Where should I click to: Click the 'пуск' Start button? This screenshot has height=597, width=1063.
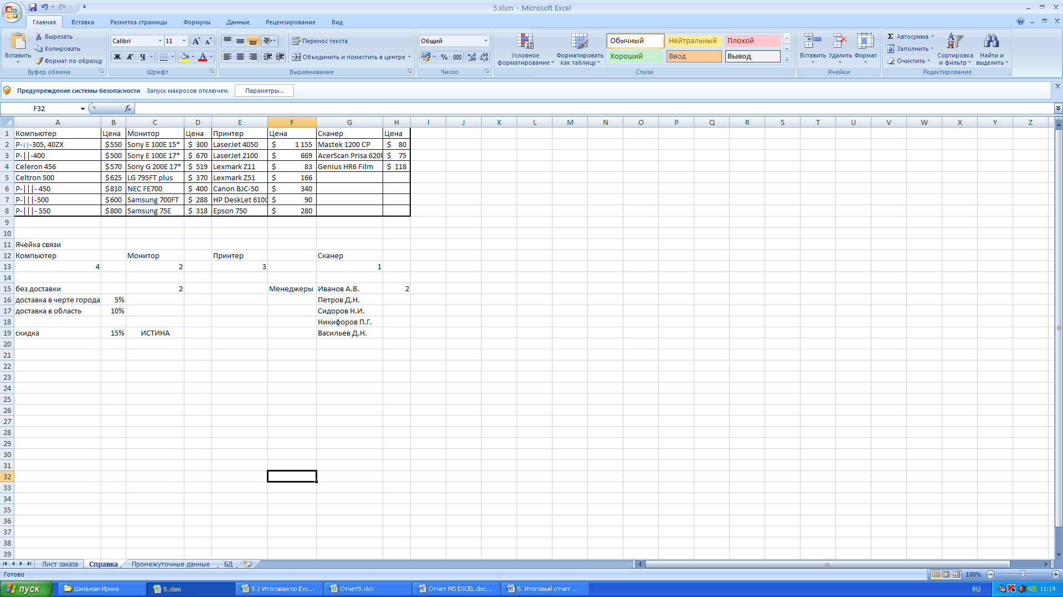(x=26, y=589)
